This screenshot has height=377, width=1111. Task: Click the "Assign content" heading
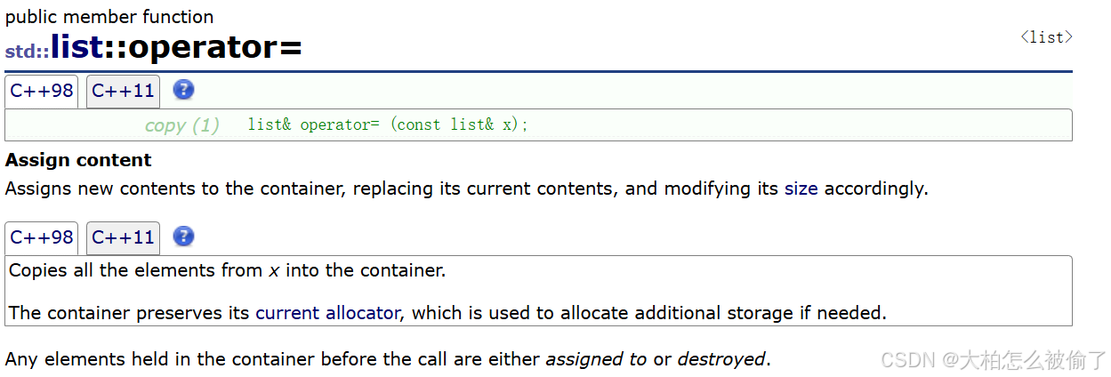[x=78, y=160]
